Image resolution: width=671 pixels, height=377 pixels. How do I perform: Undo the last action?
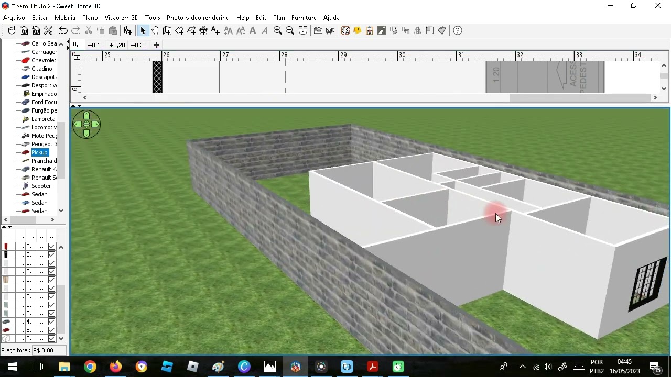(x=63, y=30)
